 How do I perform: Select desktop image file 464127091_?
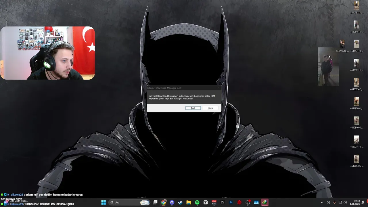click(x=356, y=103)
